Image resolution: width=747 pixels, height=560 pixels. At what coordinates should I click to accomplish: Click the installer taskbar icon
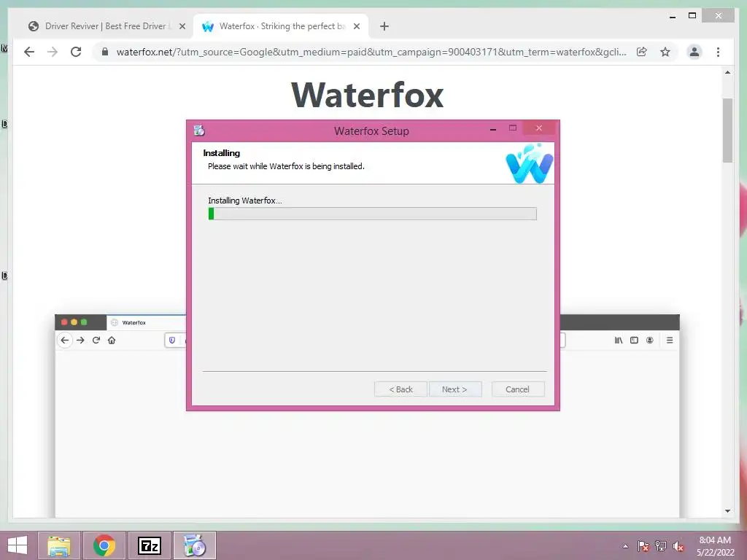point(194,545)
